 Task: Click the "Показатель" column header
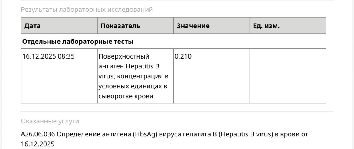[120, 26]
